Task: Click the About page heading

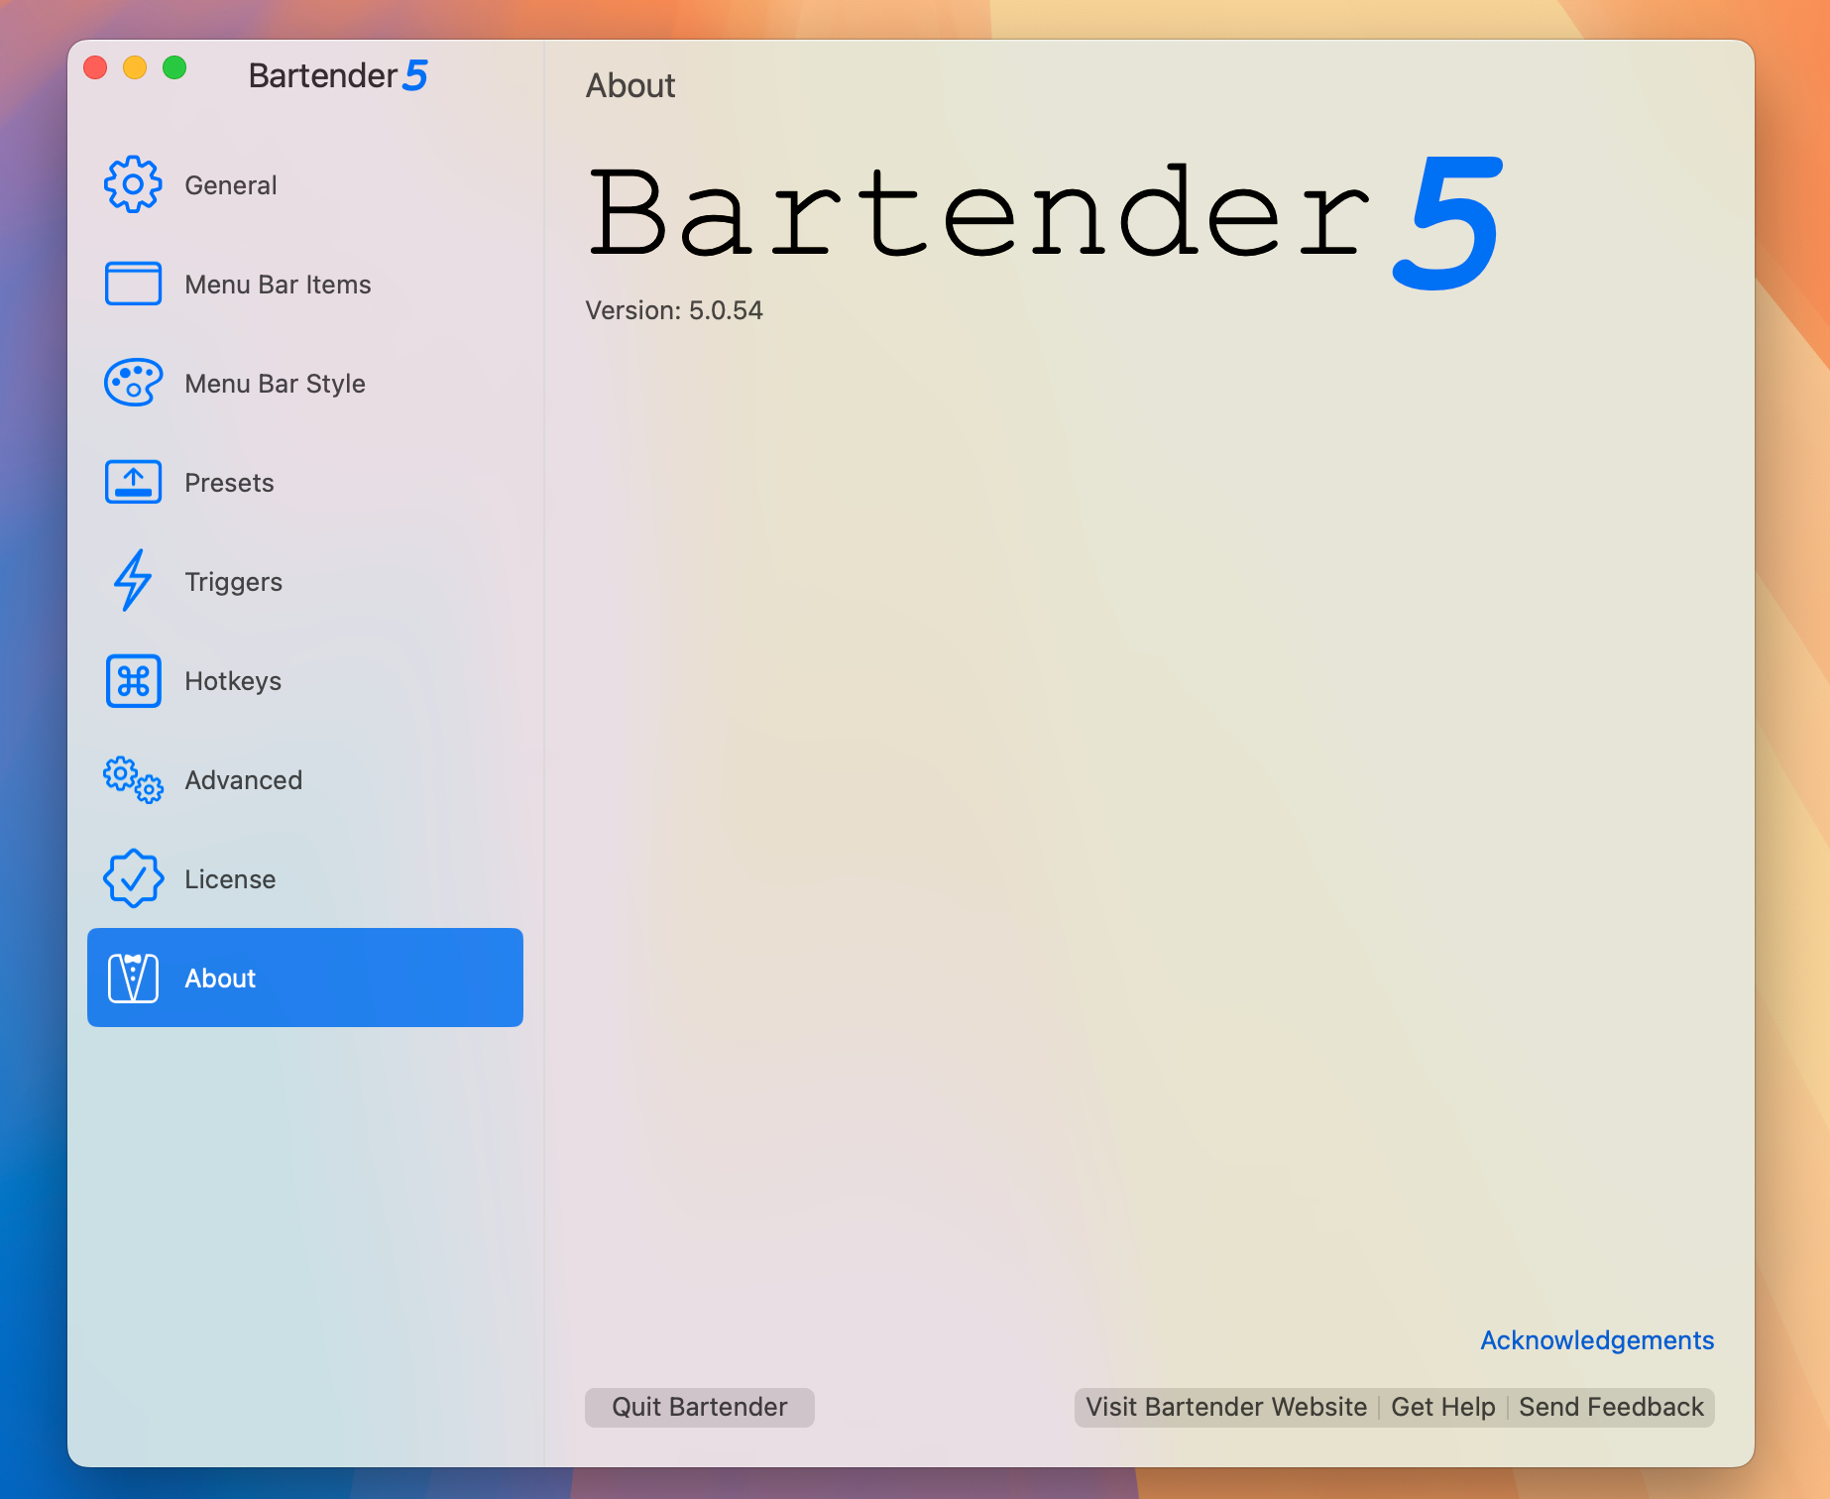Action: tap(630, 86)
